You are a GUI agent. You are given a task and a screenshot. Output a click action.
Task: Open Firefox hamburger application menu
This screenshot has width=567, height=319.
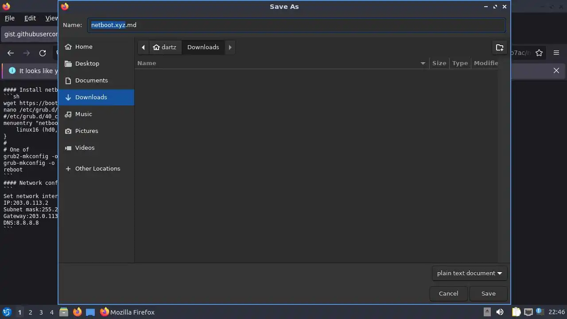tap(556, 53)
